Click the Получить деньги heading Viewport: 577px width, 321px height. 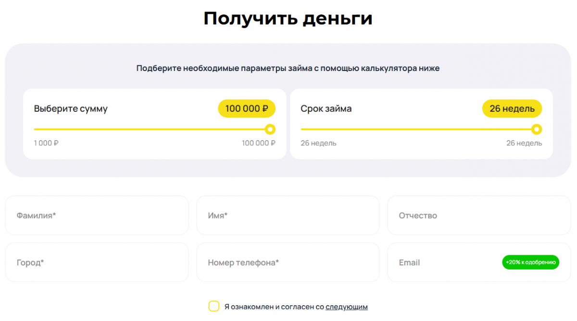point(288,18)
